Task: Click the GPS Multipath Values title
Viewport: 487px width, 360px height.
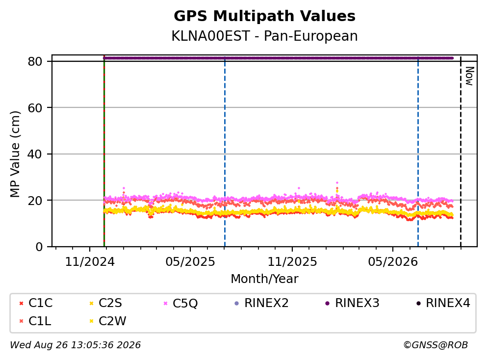Action: pyautogui.click(x=265, y=16)
